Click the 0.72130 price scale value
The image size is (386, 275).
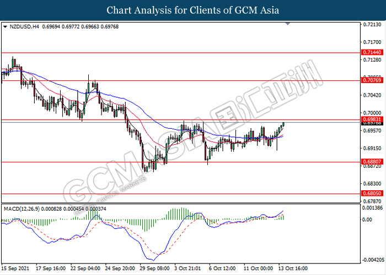pos(372,25)
